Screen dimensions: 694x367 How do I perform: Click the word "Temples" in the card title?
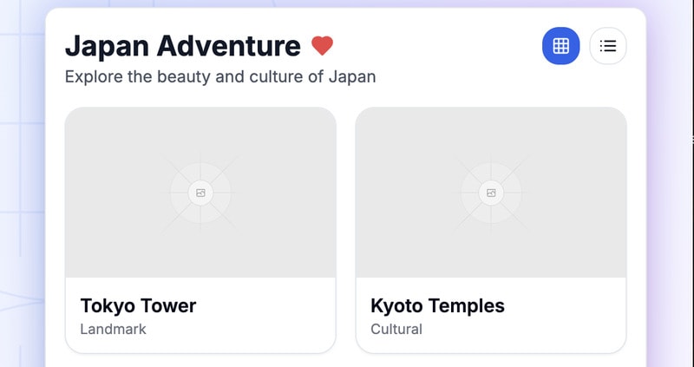[466, 305]
